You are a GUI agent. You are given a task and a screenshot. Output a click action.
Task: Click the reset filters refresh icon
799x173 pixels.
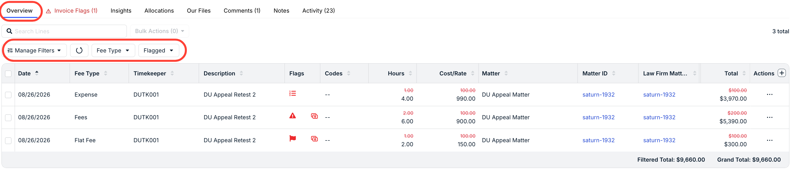tap(79, 51)
